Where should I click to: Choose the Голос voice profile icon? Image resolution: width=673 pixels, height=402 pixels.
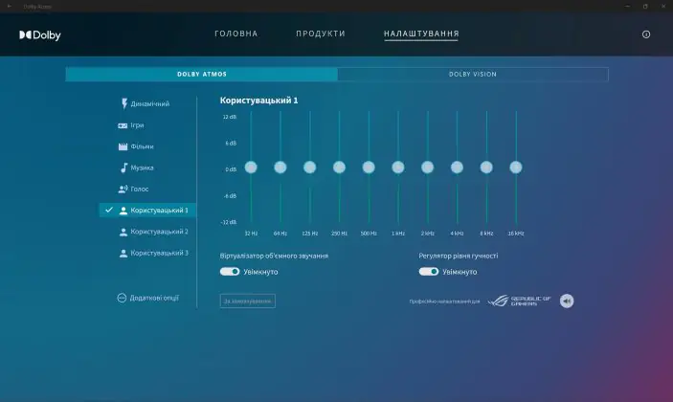pyautogui.click(x=123, y=189)
